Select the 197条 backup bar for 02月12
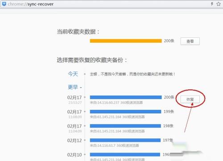 tap(125, 140)
